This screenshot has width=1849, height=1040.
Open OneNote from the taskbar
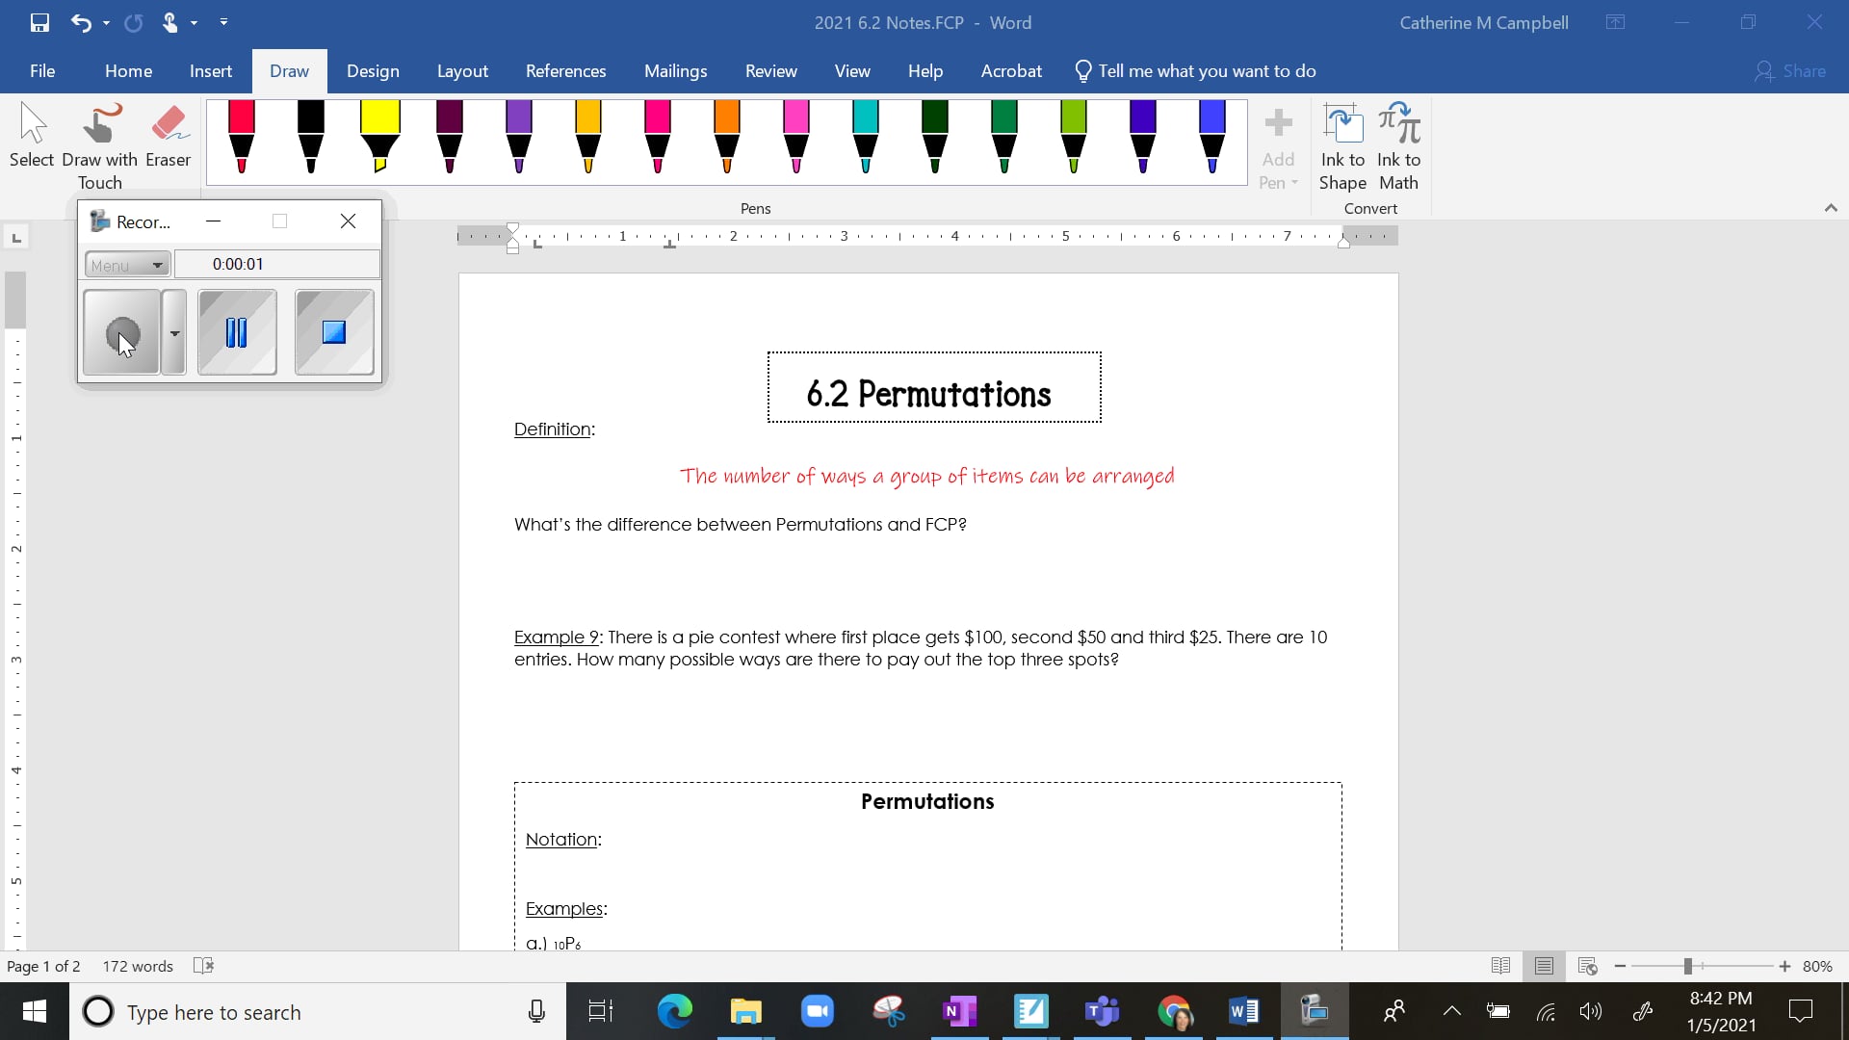[x=960, y=1012]
